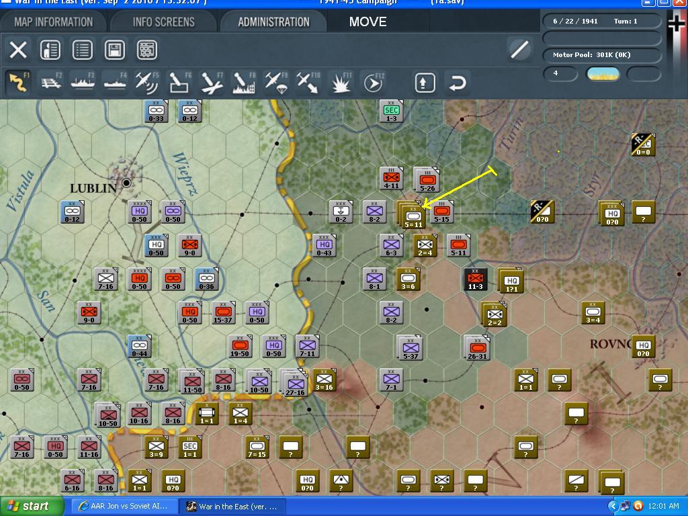Screen dimensions: 688x516
Task: Select the Amphibious transport mode (F4) icon
Action: coord(115,82)
